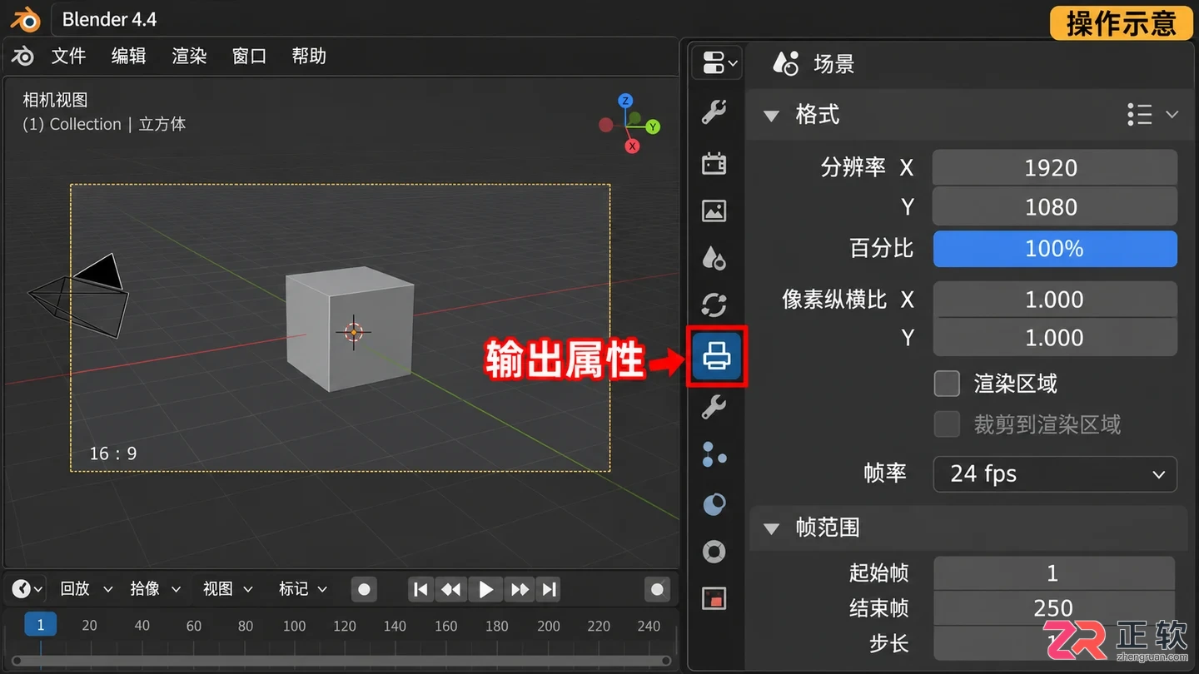
Task: Open the 编辑 menu
Action: (x=129, y=56)
